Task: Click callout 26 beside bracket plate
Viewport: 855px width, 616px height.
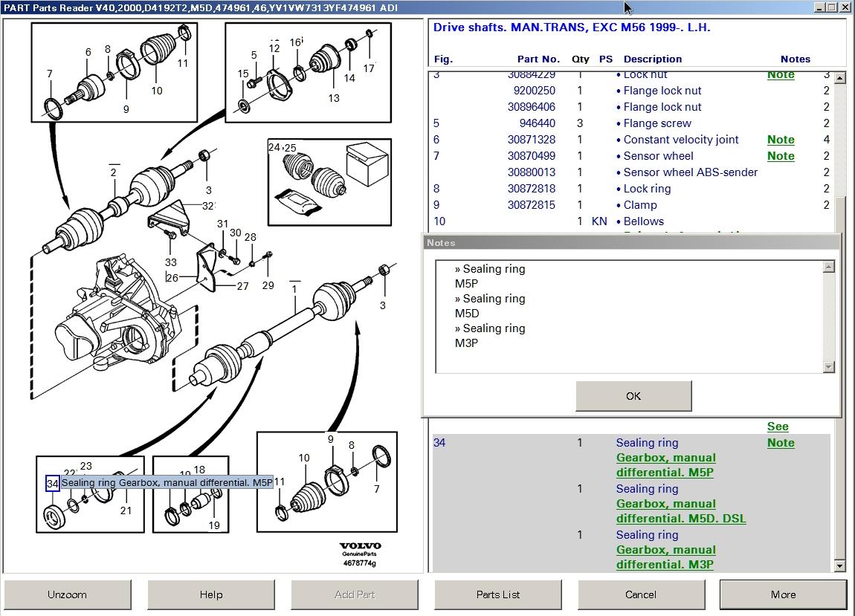Action: coord(172,278)
